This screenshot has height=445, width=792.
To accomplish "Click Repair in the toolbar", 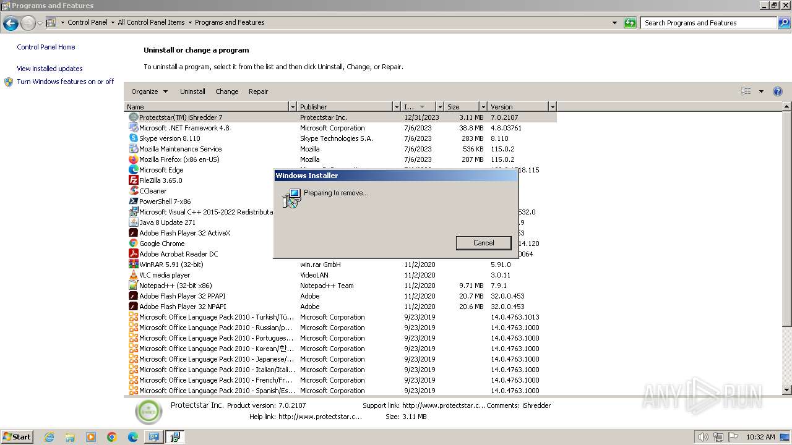I will [259, 91].
